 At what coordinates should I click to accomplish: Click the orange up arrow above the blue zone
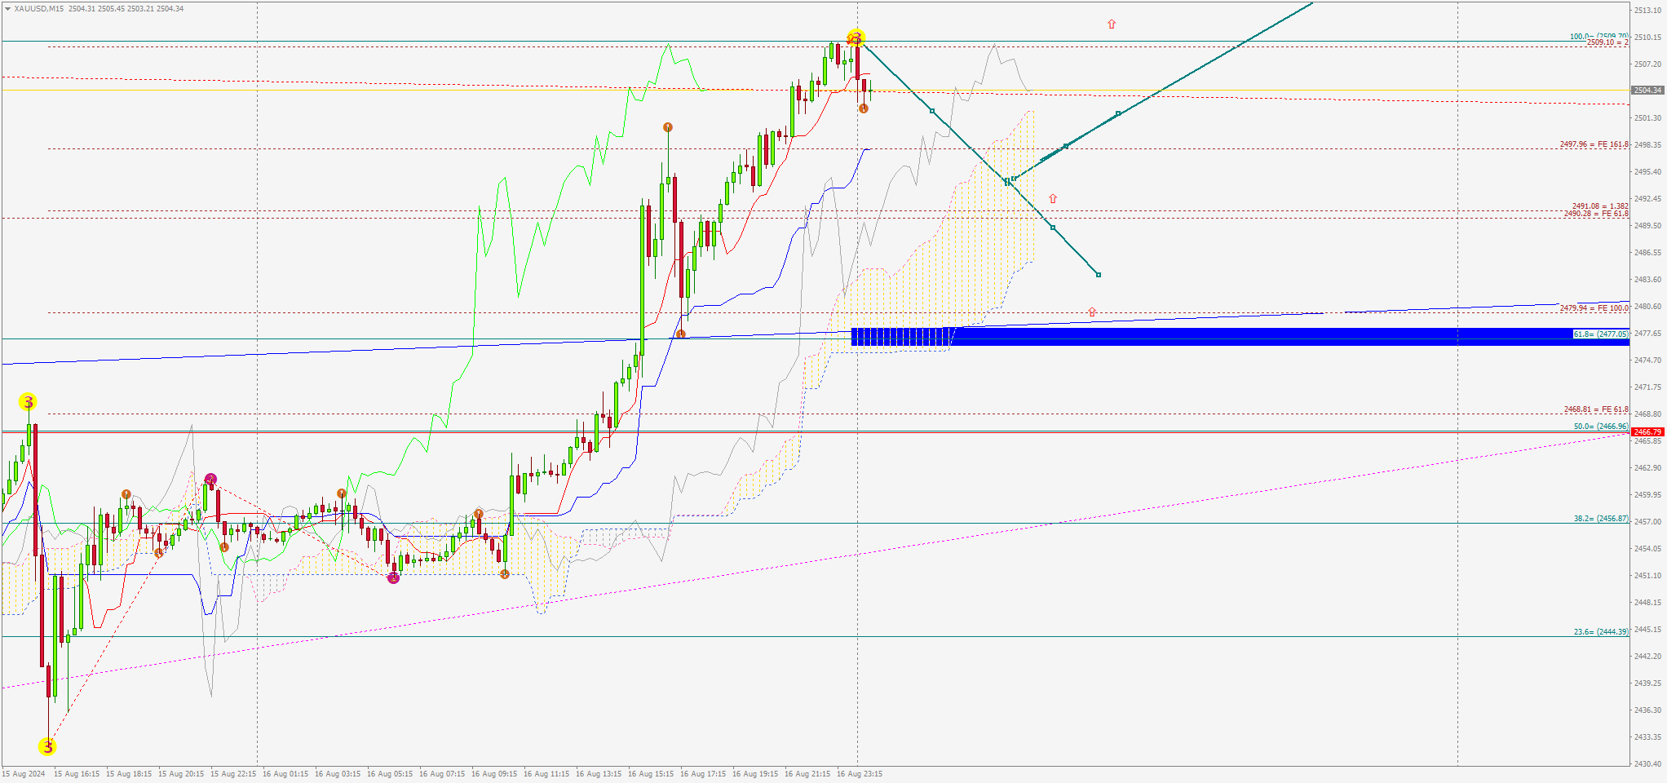1092,312
